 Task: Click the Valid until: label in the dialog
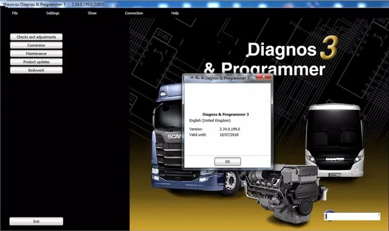point(198,135)
